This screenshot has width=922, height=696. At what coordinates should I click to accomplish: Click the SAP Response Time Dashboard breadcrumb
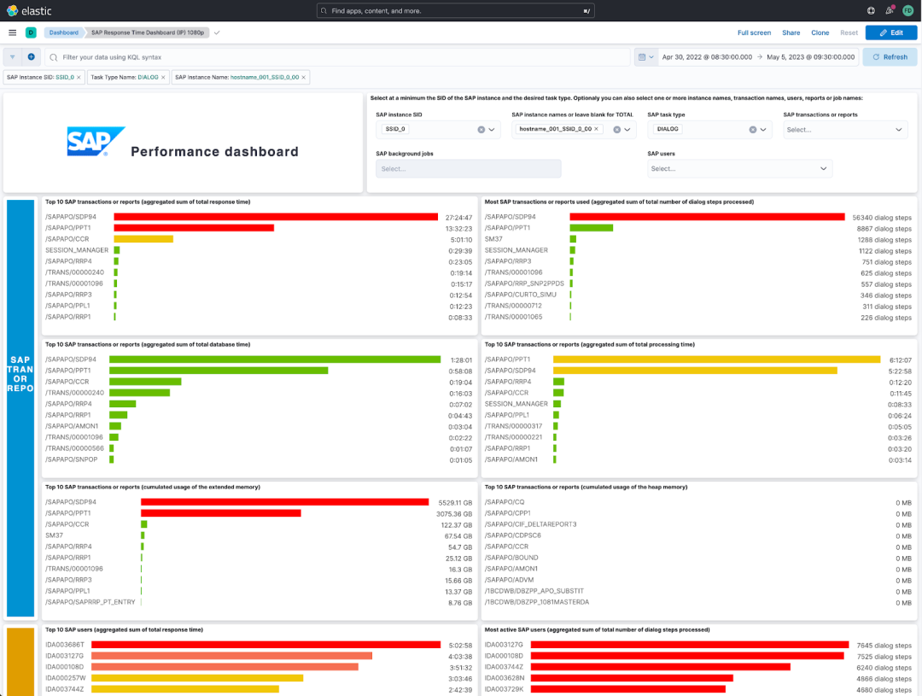(x=148, y=33)
